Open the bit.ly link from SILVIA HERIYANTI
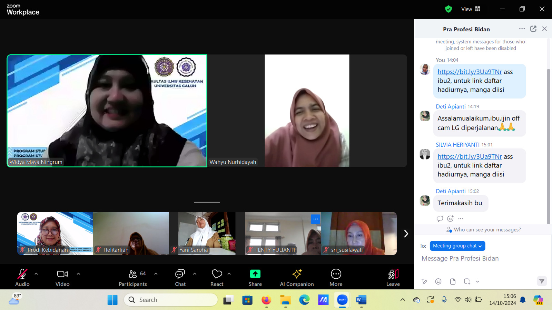The height and width of the screenshot is (310, 552). coord(470,156)
